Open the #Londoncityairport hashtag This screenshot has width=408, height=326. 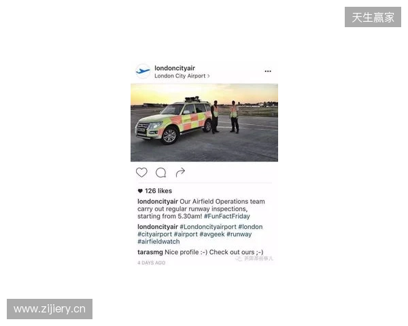coord(208,227)
